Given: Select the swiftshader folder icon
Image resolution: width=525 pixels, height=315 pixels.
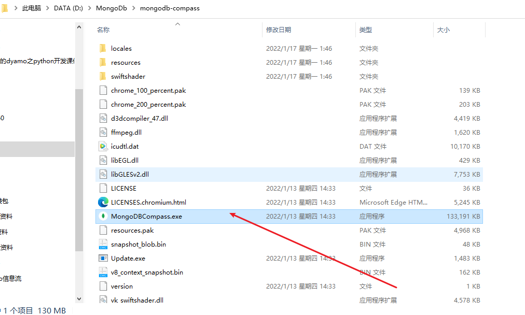Looking at the screenshot, I should click(103, 77).
